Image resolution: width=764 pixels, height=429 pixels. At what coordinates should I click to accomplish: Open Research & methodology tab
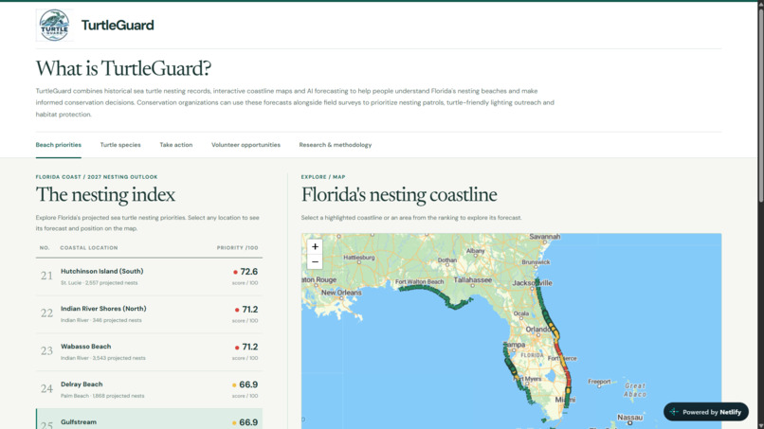(x=336, y=145)
